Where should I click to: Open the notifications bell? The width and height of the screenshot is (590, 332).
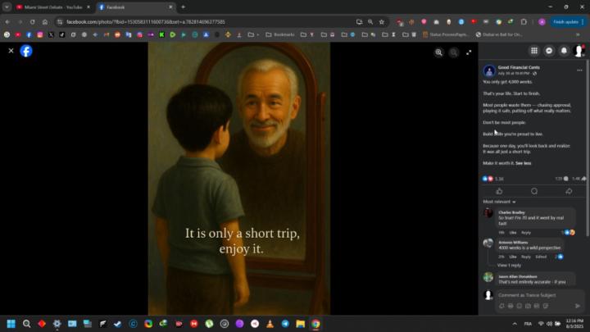click(564, 51)
